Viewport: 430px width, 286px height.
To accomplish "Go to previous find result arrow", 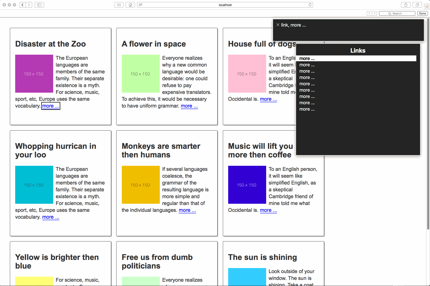I will pos(369,13).
